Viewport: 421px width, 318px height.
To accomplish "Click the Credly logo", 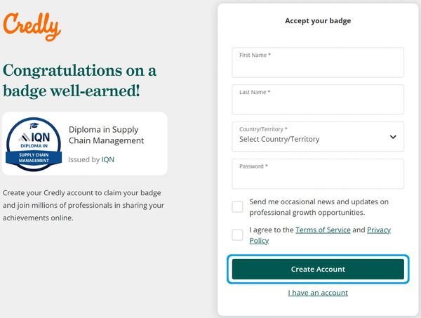I will (32, 26).
